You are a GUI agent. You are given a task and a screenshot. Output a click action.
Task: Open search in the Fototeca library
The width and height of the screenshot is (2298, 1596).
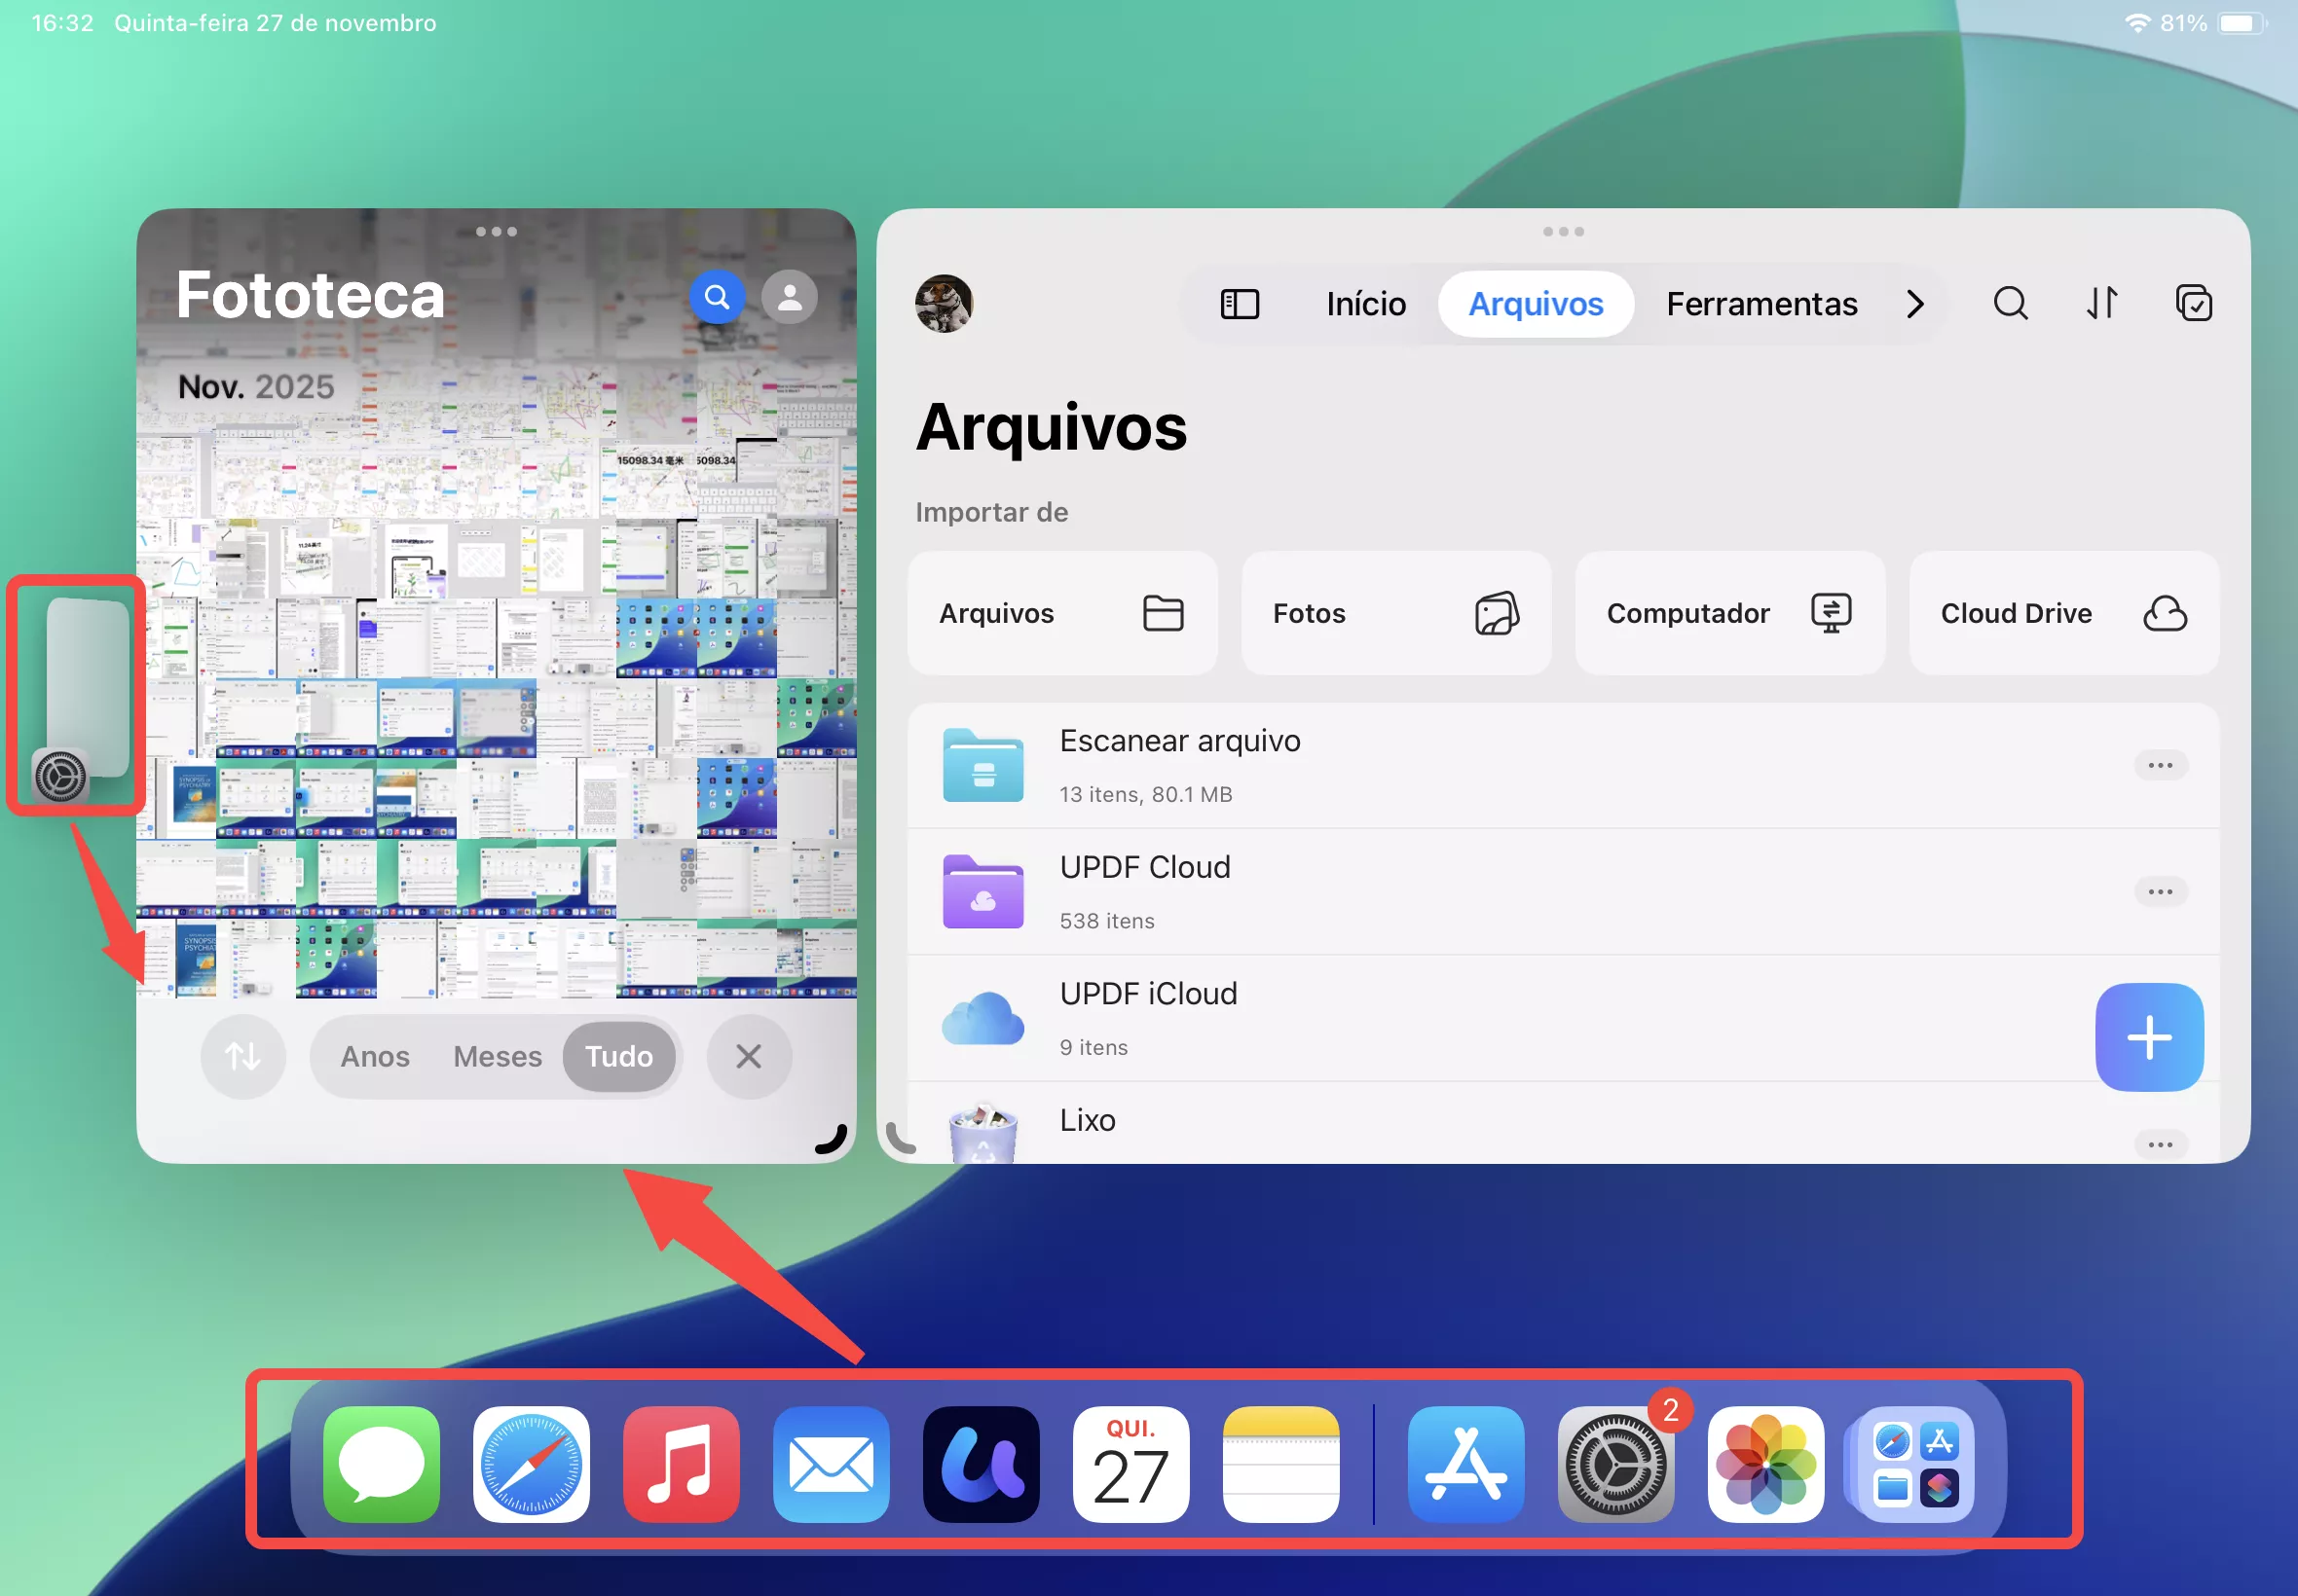[x=717, y=296]
